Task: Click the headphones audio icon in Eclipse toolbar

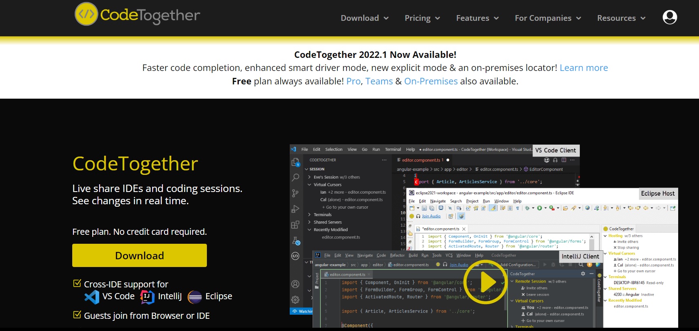Action: pyautogui.click(x=418, y=216)
